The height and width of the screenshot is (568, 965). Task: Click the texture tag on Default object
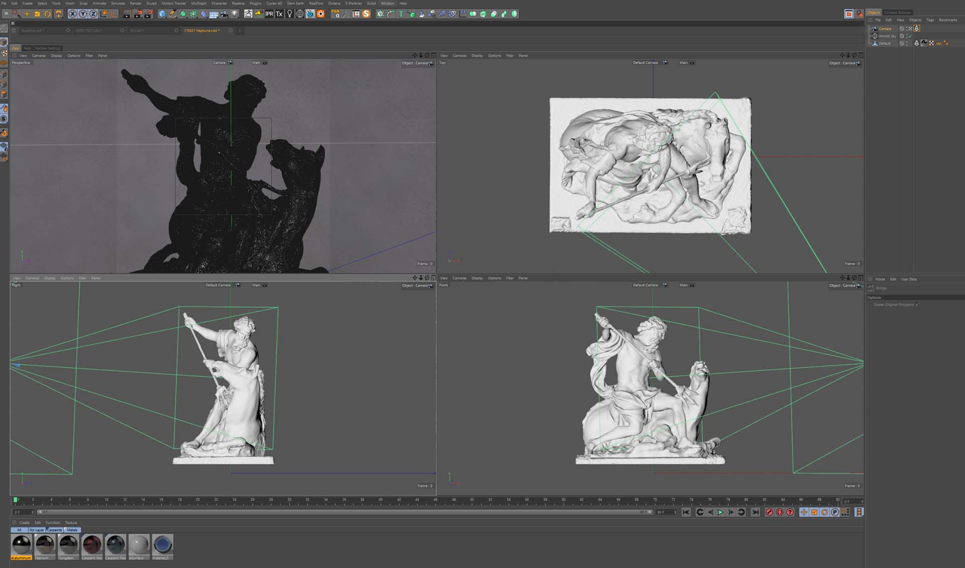[924, 43]
